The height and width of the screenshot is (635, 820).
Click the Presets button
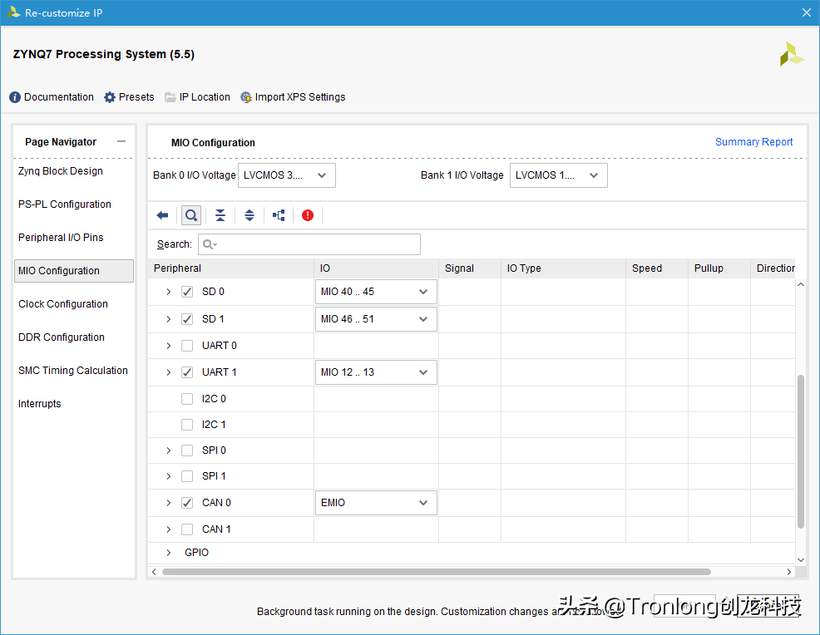(x=129, y=97)
